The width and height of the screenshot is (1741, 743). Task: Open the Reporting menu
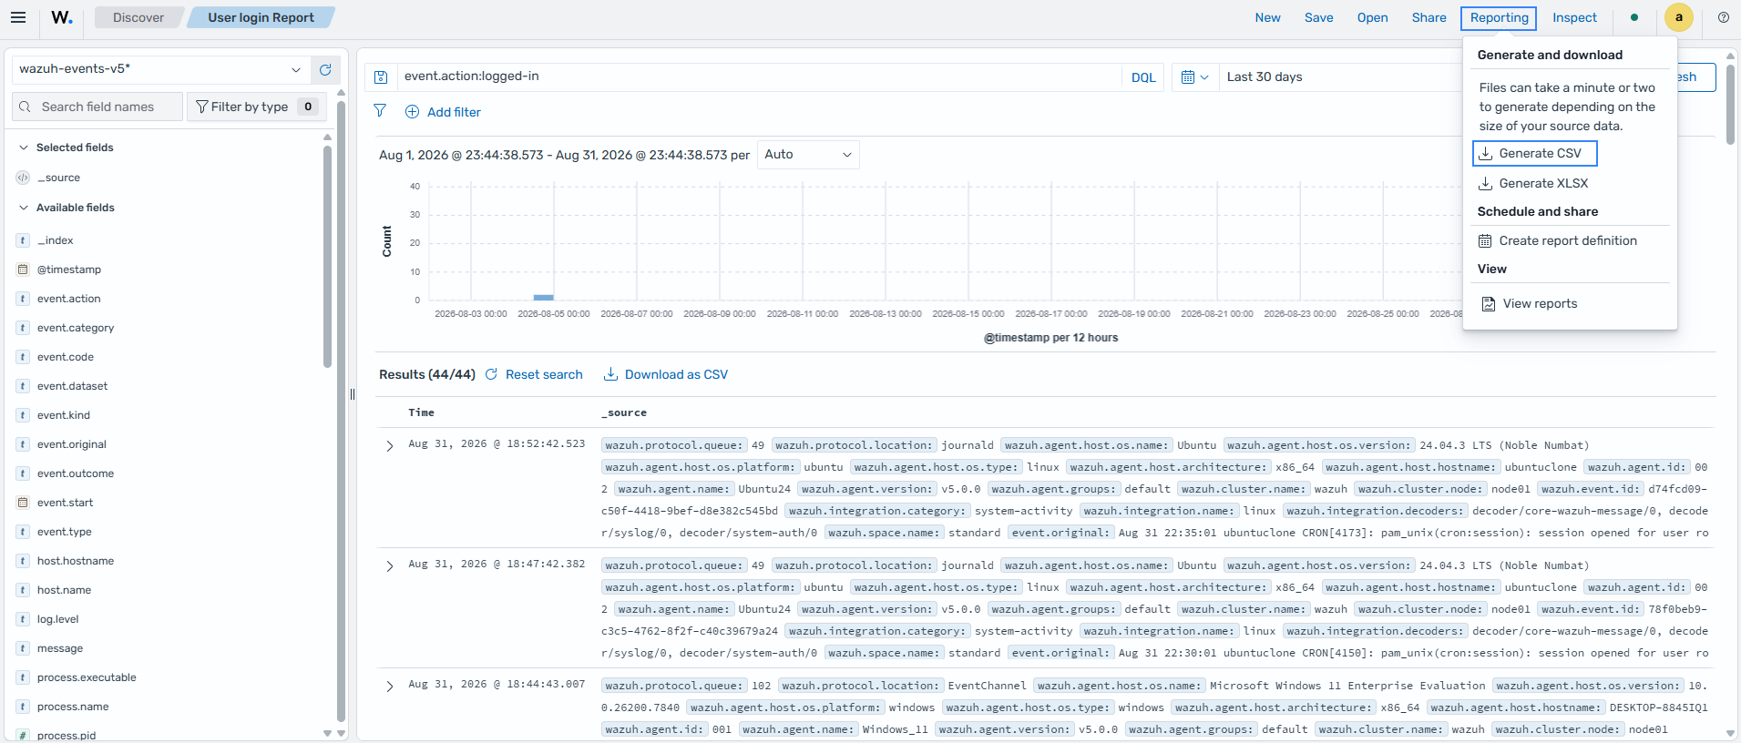pyautogui.click(x=1499, y=17)
